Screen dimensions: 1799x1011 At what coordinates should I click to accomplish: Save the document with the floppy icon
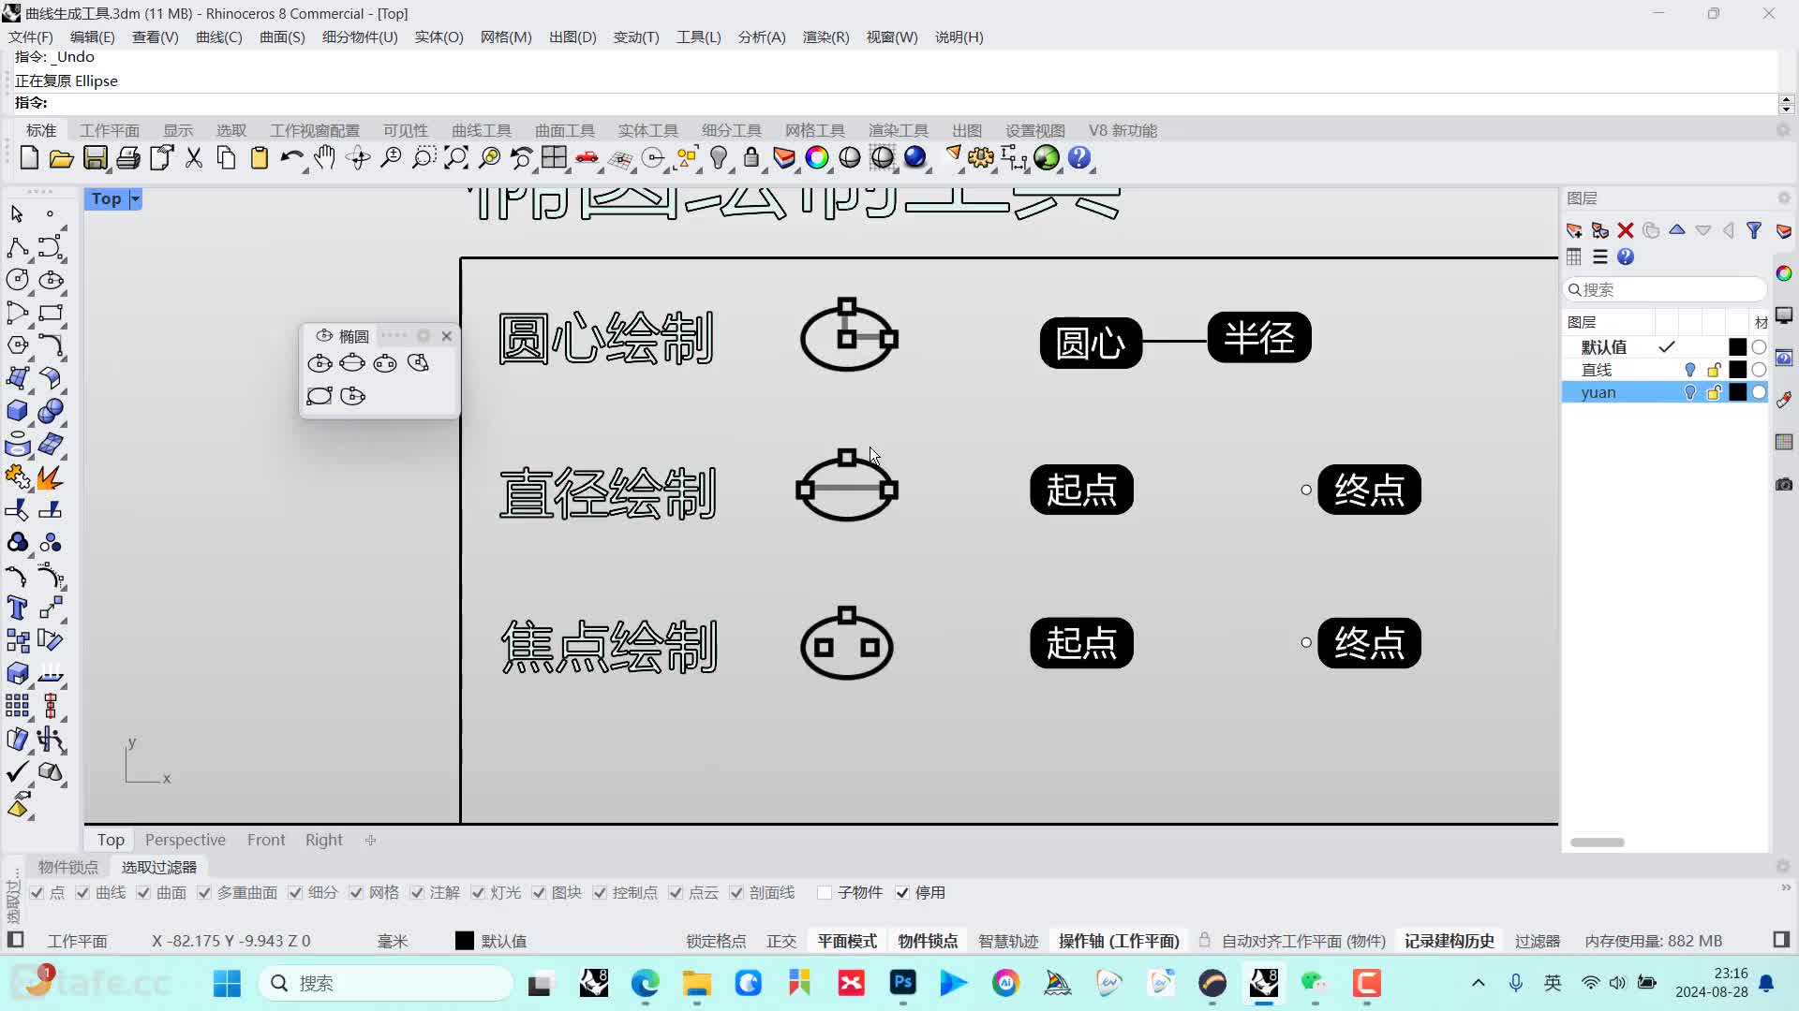tap(95, 158)
